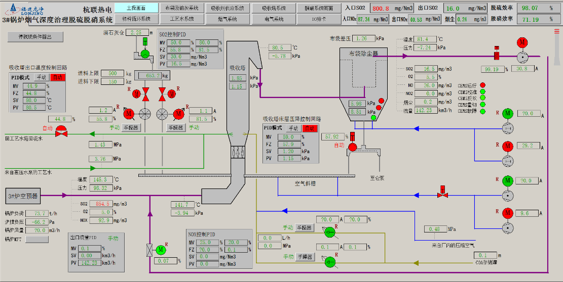Click the red motor showing 9.6 A
This screenshot has height=282, width=563.
pyautogui.click(x=507, y=213)
